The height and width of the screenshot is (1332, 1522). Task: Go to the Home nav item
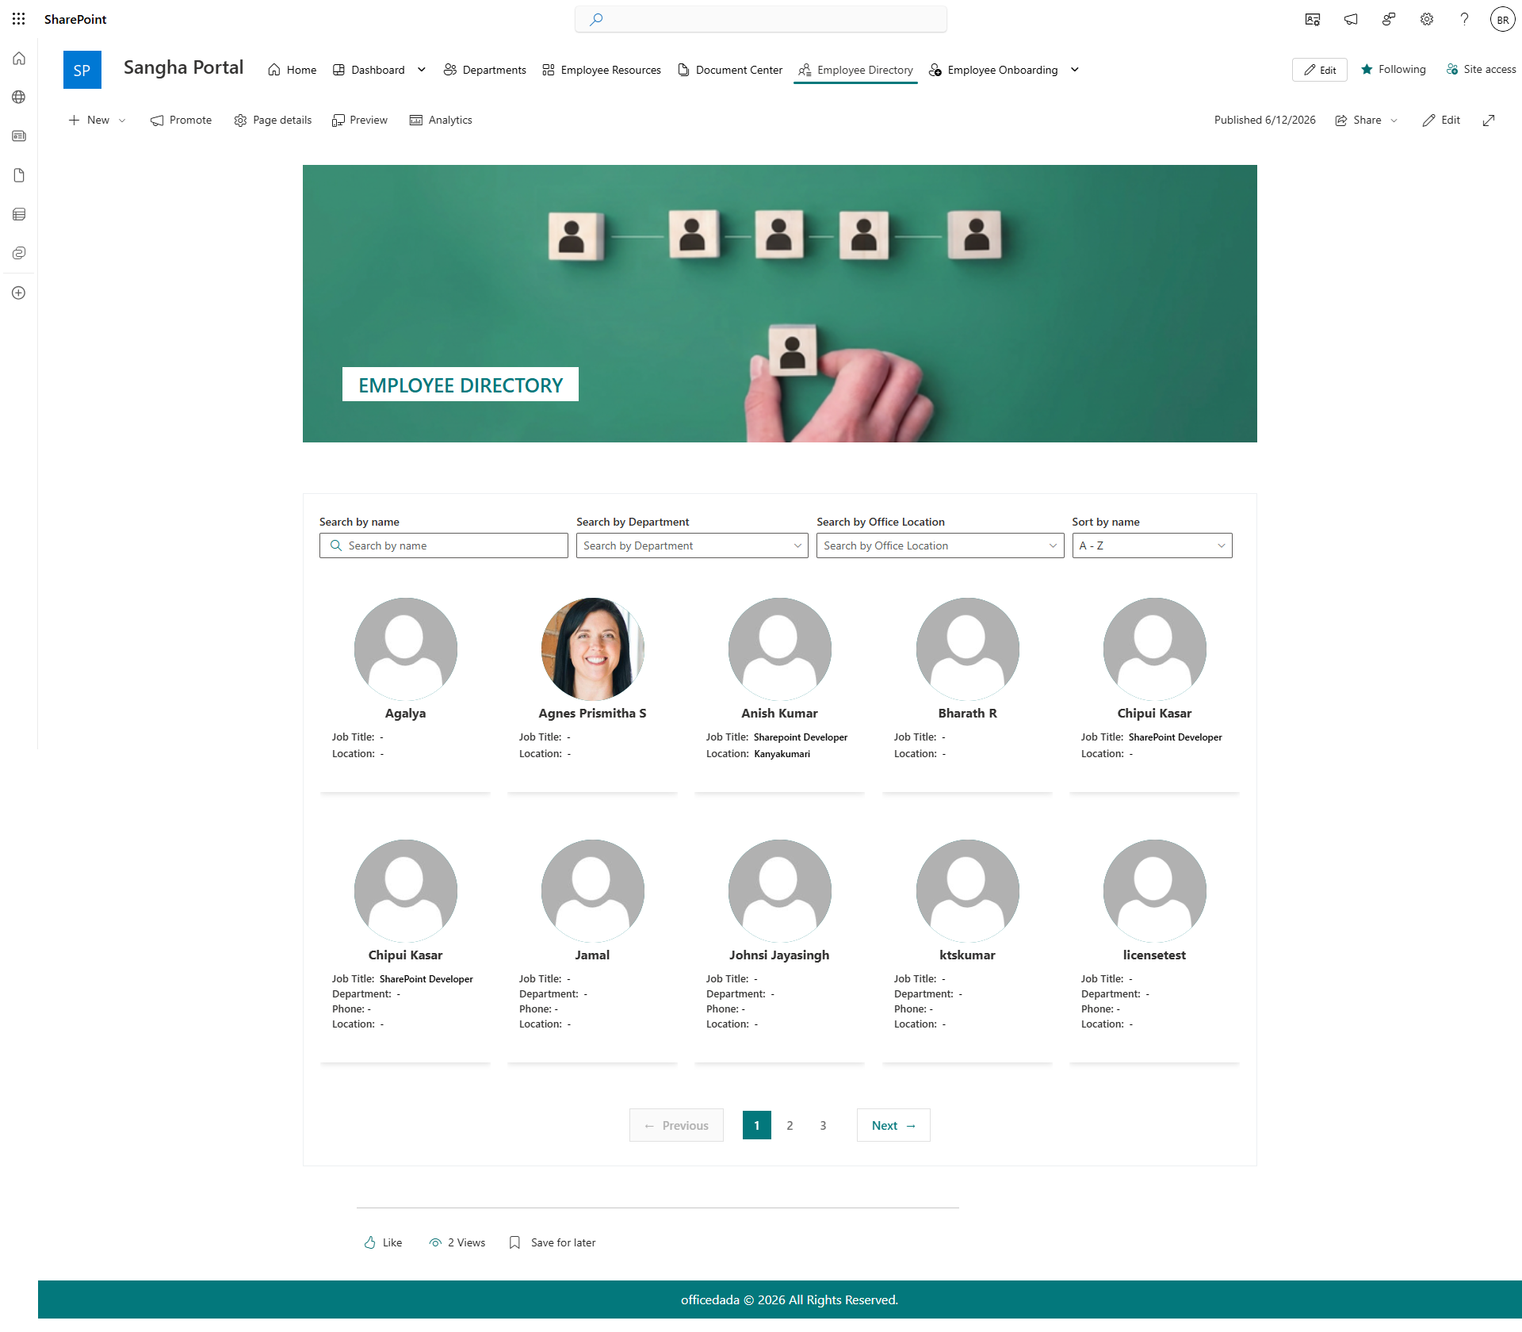click(292, 70)
